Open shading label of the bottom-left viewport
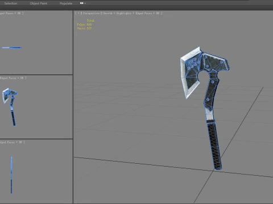Viewport: 273px width, 204px height. [12, 142]
